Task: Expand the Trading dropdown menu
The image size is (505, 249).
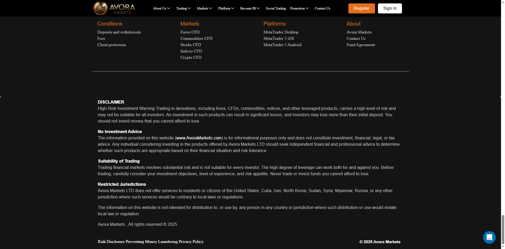Action: coord(184,8)
